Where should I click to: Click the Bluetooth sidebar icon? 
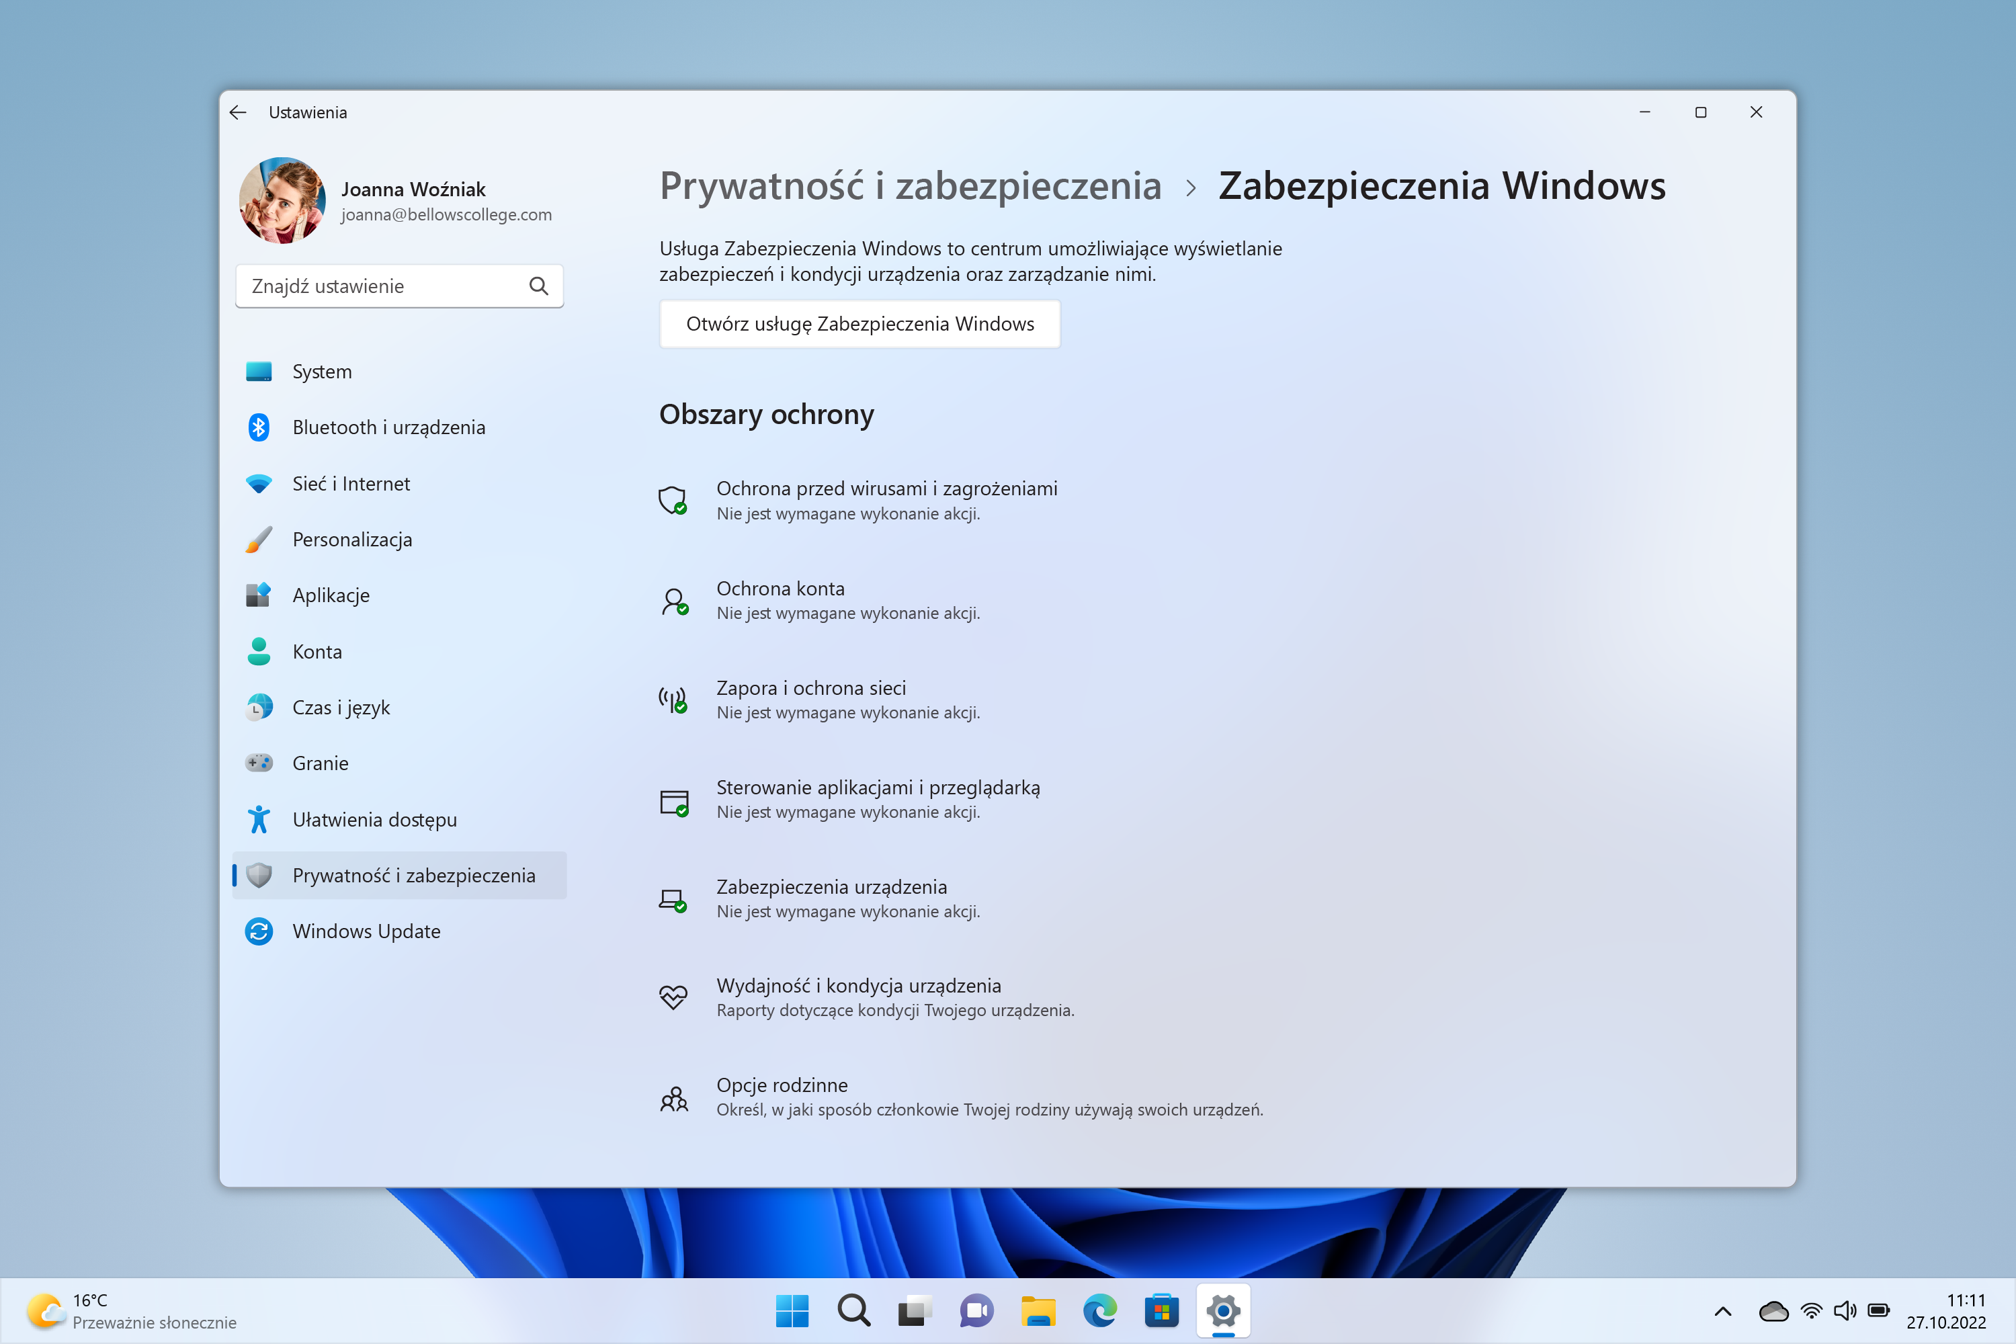[259, 427]
